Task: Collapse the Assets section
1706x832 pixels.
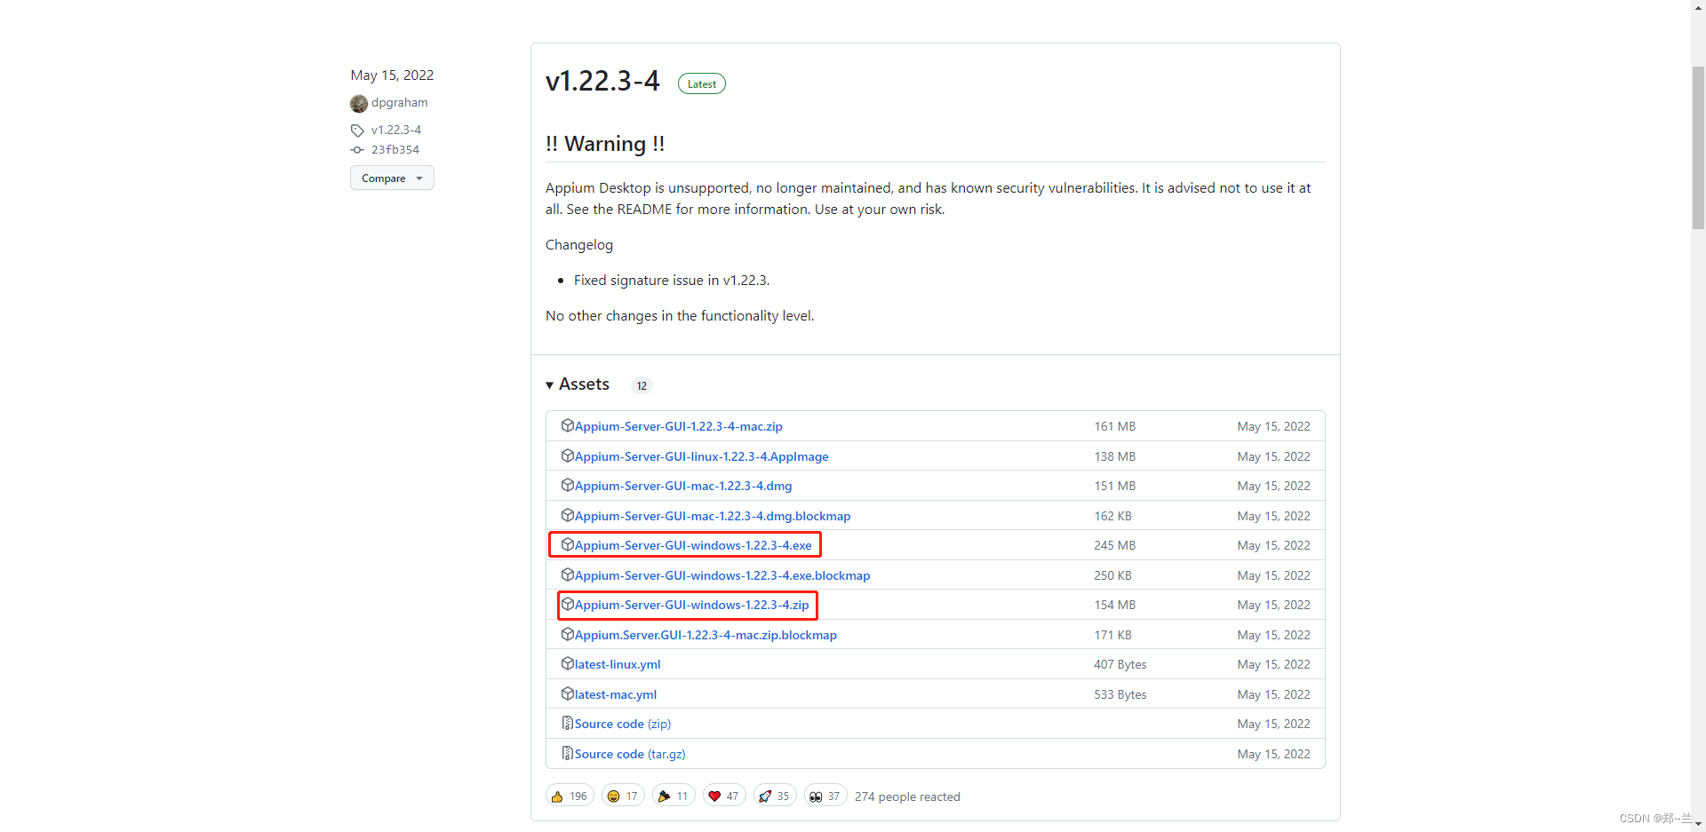Action: click(578, 384)
